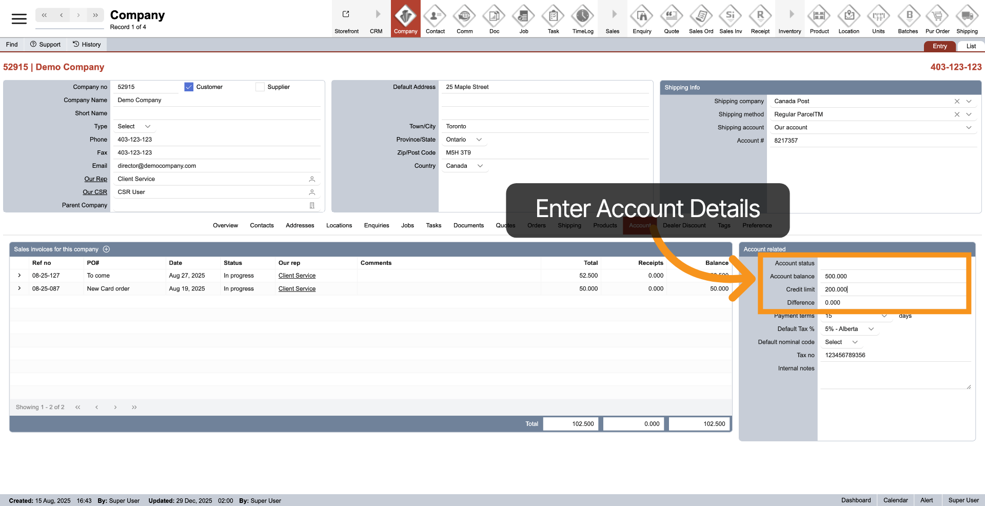985x506 pixels.
Task: Open Client Service link for 08-25-087
Action: (x=297, y=289)
